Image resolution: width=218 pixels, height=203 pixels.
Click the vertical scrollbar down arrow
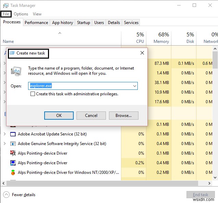pyautogui.click(x=215, y=177)
